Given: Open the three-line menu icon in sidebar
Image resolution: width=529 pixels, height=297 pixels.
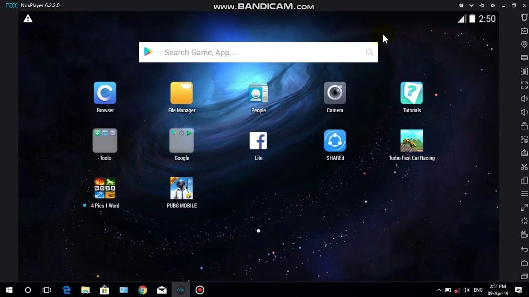Looking at the screenshot, I should tap(524, 194).
